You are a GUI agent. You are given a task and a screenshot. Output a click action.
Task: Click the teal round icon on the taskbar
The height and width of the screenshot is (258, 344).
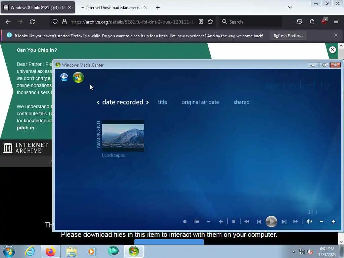click(x=113, y=251)
